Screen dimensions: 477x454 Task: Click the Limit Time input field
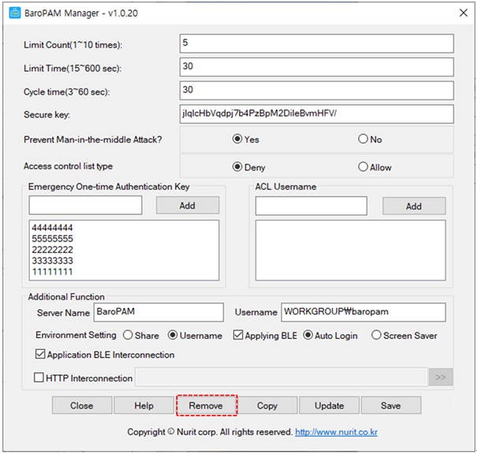click(317, 67)
